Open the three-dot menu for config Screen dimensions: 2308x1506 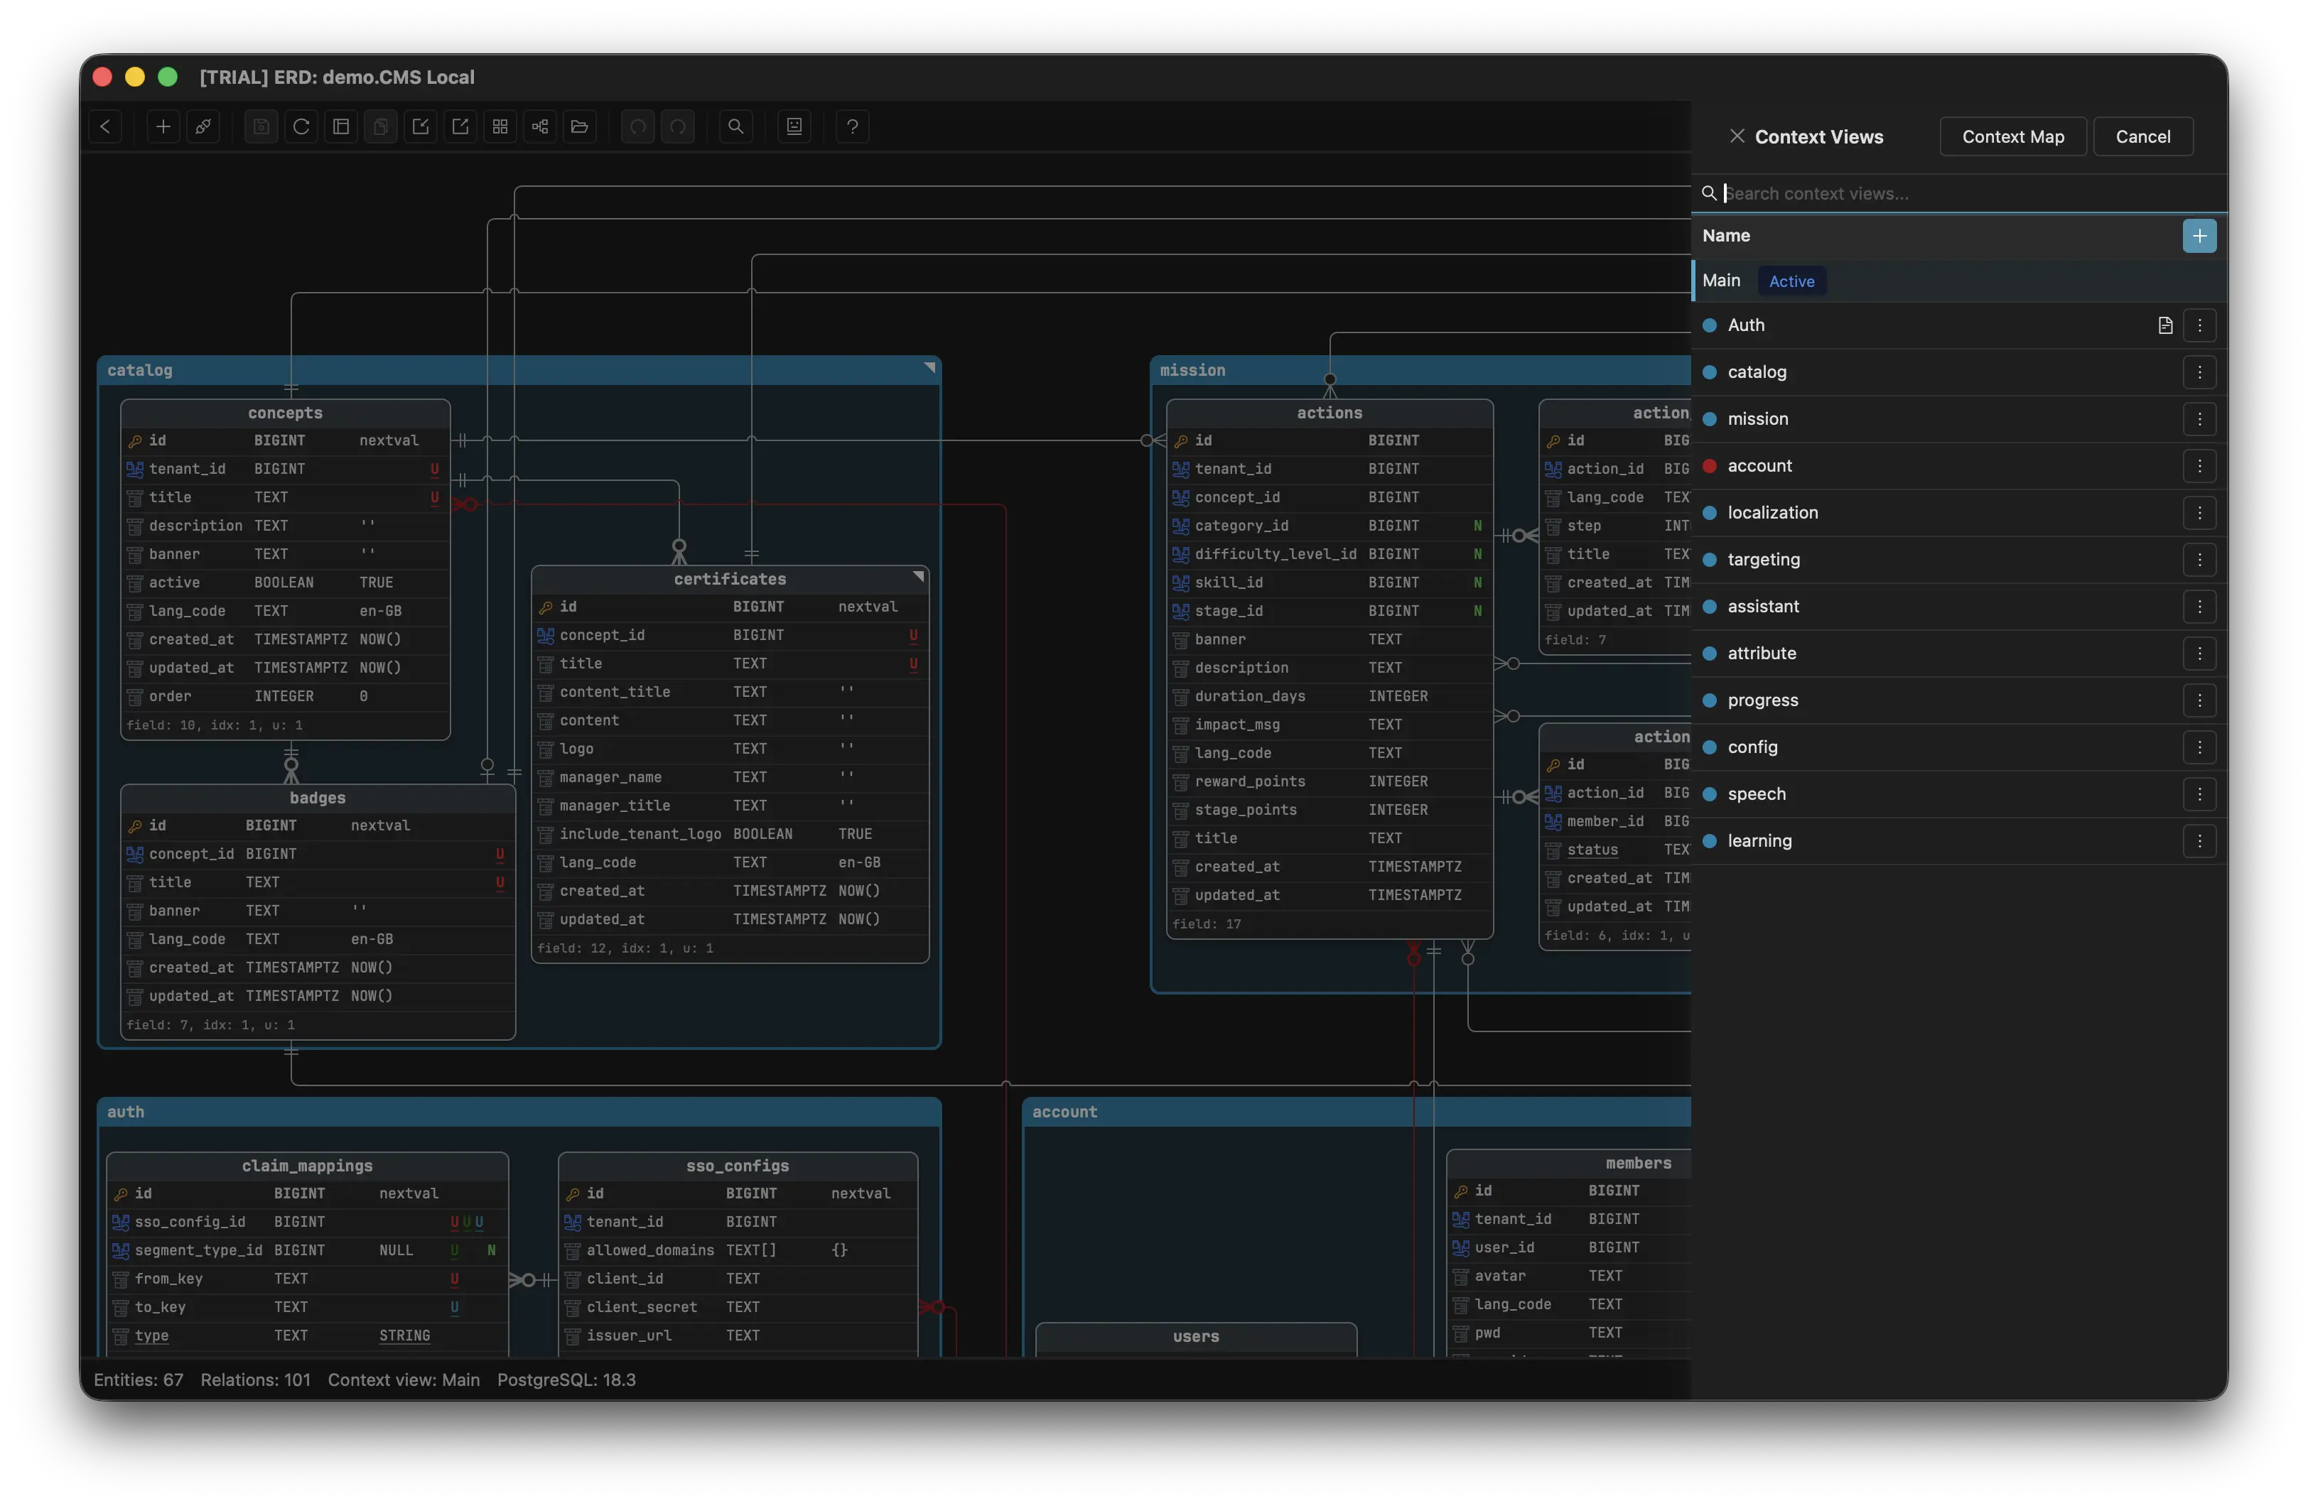click(x=2199, y=747)
